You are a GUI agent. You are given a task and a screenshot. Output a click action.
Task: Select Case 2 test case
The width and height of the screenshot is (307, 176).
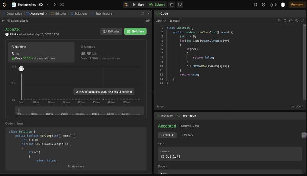click(187, 135)
